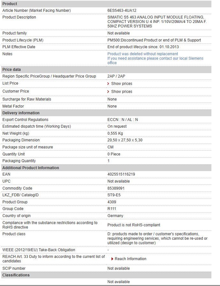Open 'Product was deleted without replacement' note

[143, 54]
